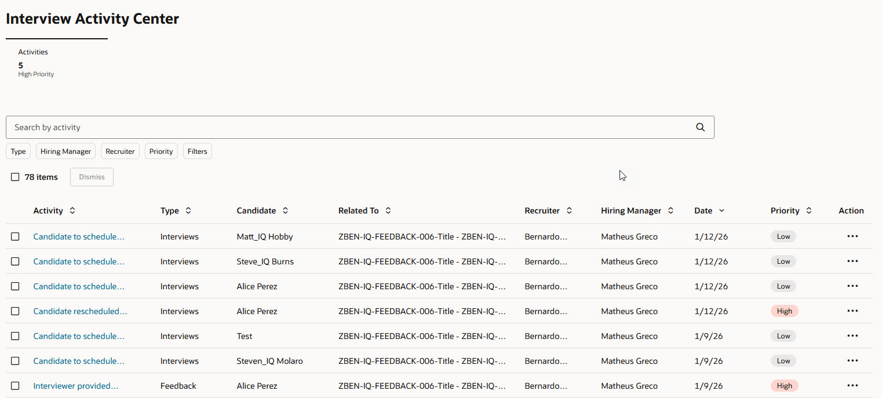Click the Steve_IQ Burns candidate cell
This screenshot has height=398, width=882.
tap(265, 261)
